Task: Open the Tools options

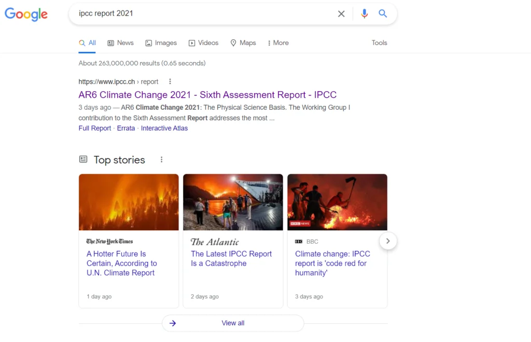Action: coord(379,43)
